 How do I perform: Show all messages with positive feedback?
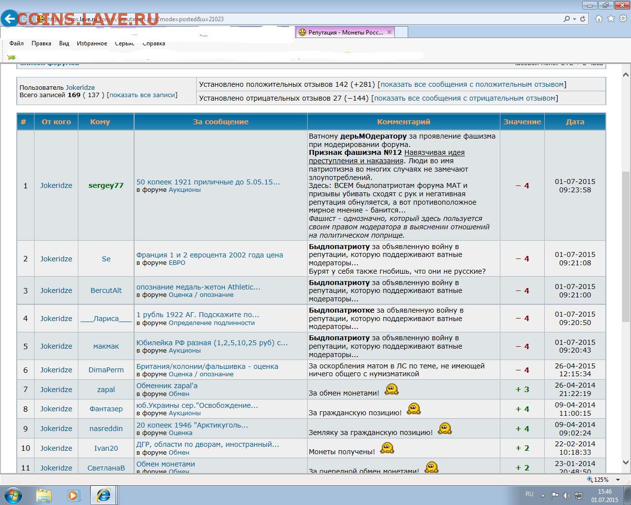pyautogui.click(x=472, y=84)
